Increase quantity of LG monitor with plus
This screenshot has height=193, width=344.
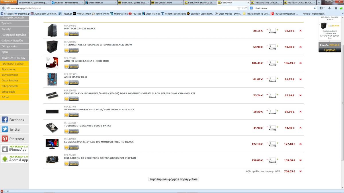click(277, 143)
